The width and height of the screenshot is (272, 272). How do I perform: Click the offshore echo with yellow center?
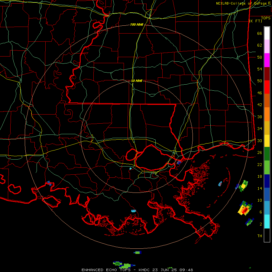coord(243,186)
